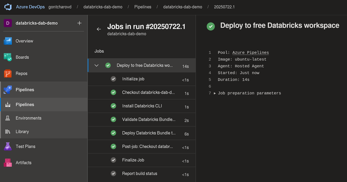Viewport: 347px width, 182px height.
Task: Select the Validate Databricks Bundle step
Action: (x=149, y=119)
